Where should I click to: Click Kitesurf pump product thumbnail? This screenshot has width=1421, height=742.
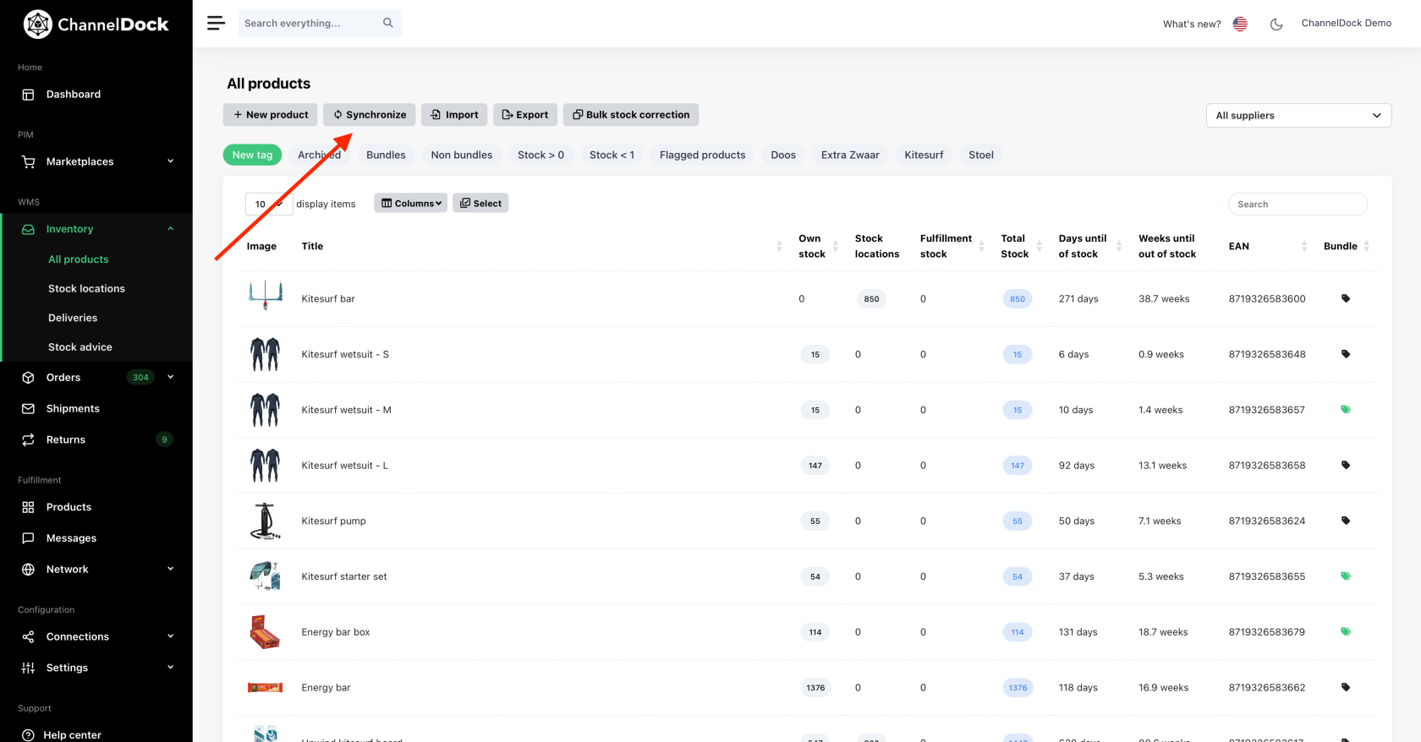click(266, 521)
